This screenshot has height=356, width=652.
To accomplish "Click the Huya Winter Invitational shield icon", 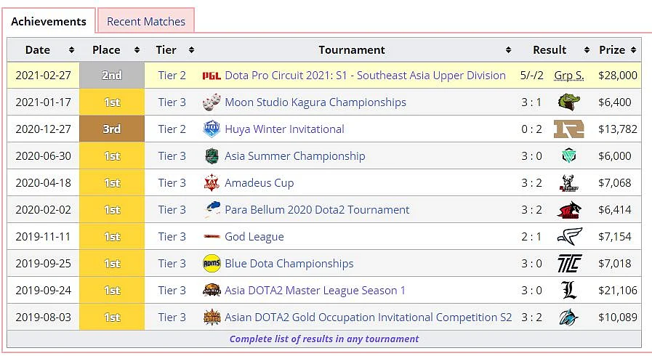I will (212, 129).
